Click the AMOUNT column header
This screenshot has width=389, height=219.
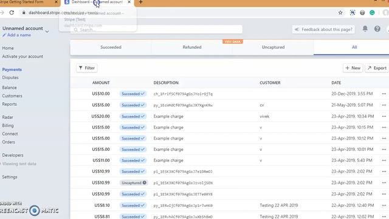[101, 83]
